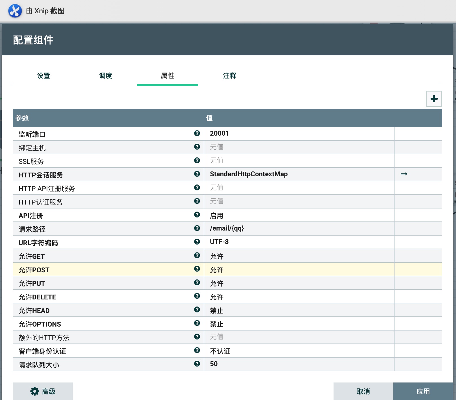This screenshot has height=400, width=456.
Task: Click help icon beside SSL服务
Action: point(197,160)
